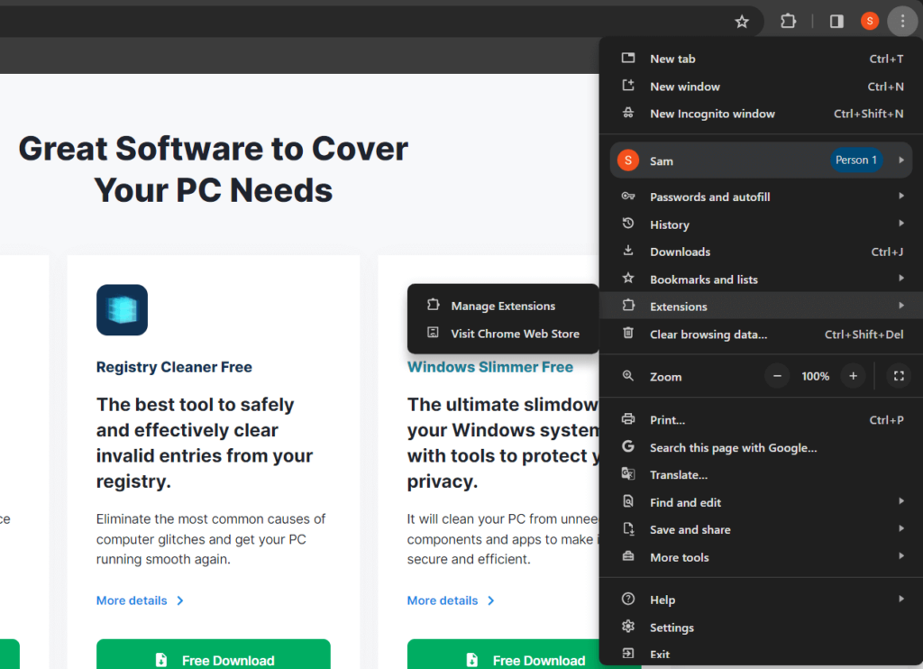
Task: Click the Sam profile avatar in toolbar
Action: tap(869, 22)
